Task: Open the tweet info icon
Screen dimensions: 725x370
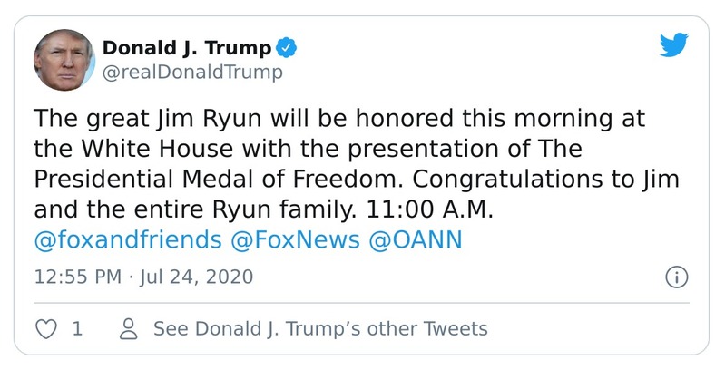Action: pos(676,277)
